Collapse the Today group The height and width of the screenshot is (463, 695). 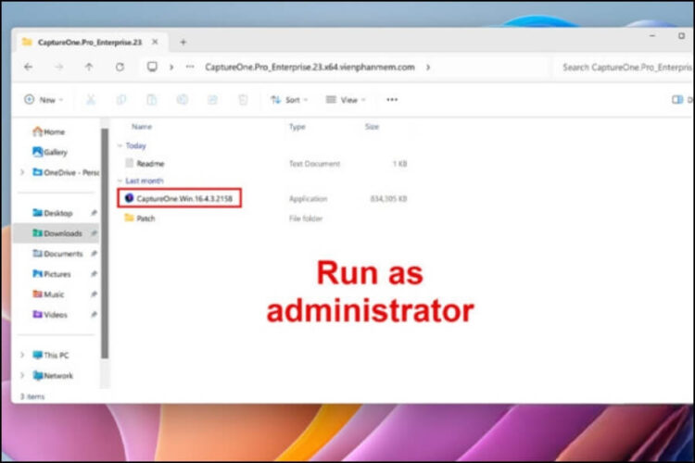click(x=120, y=145)
